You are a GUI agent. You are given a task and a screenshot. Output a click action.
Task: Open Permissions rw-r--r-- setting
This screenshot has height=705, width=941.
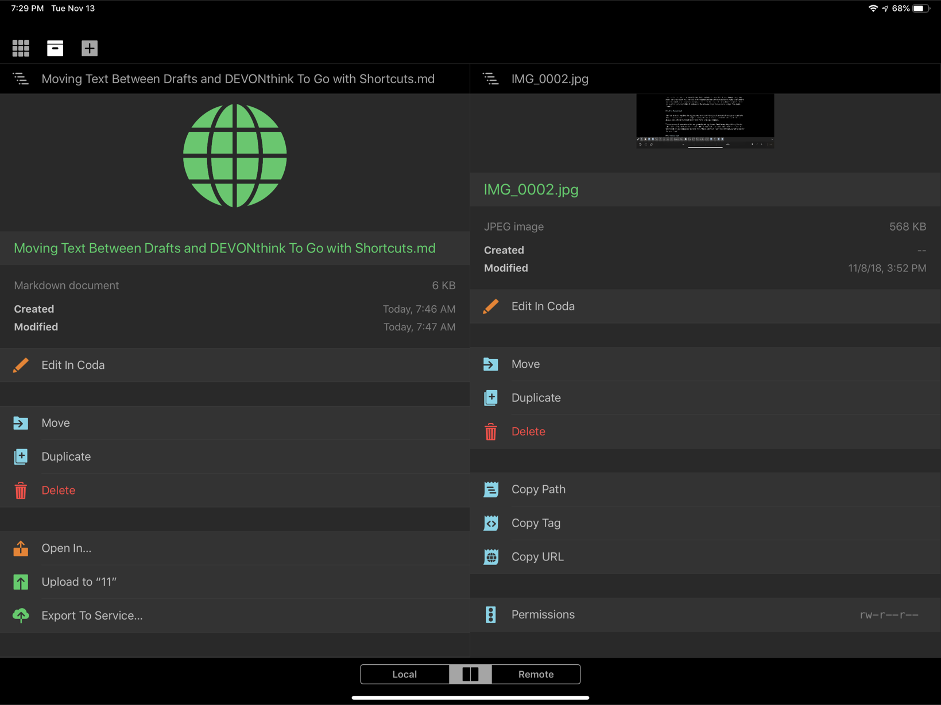click(706, 614)
